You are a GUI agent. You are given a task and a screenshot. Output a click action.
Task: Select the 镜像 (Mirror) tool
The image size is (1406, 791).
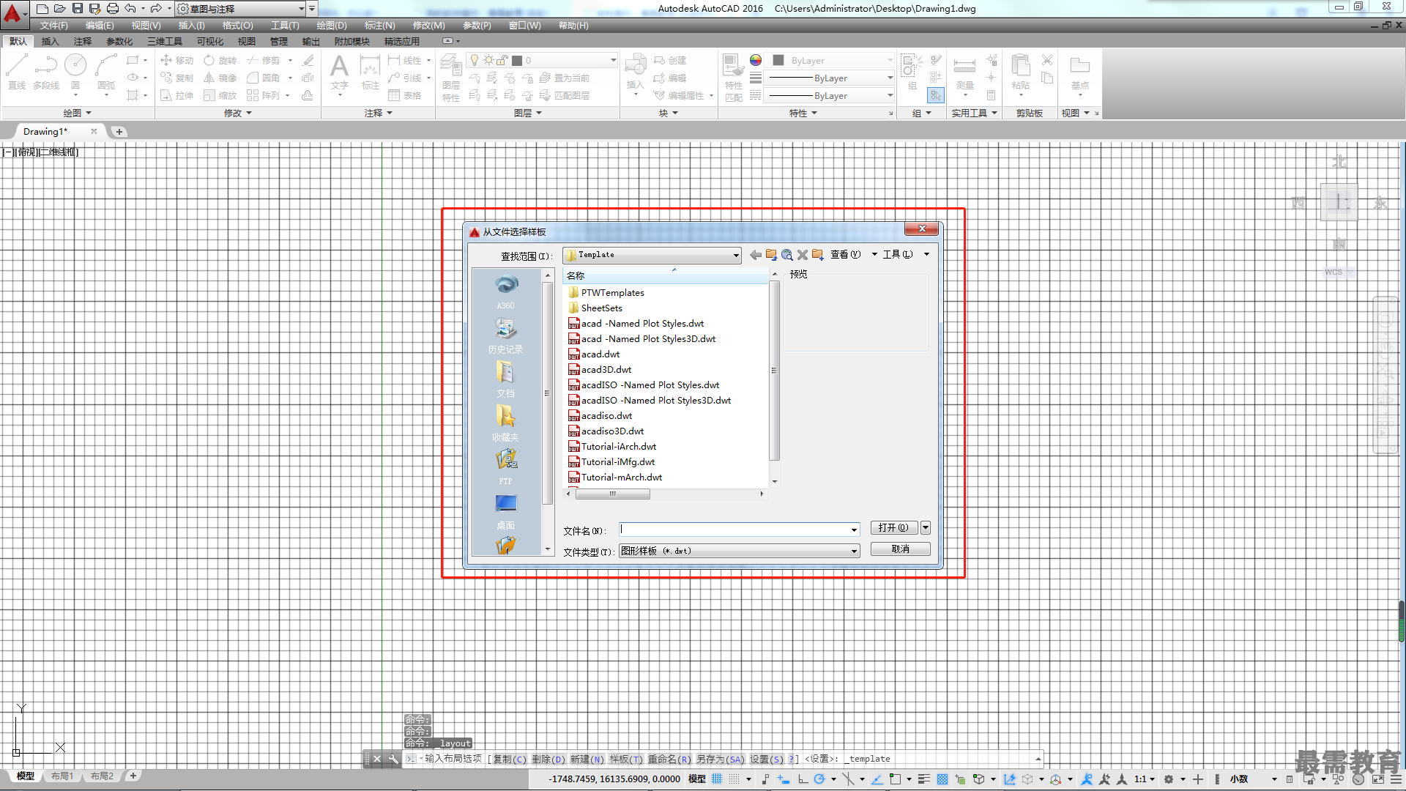point(220,78)
